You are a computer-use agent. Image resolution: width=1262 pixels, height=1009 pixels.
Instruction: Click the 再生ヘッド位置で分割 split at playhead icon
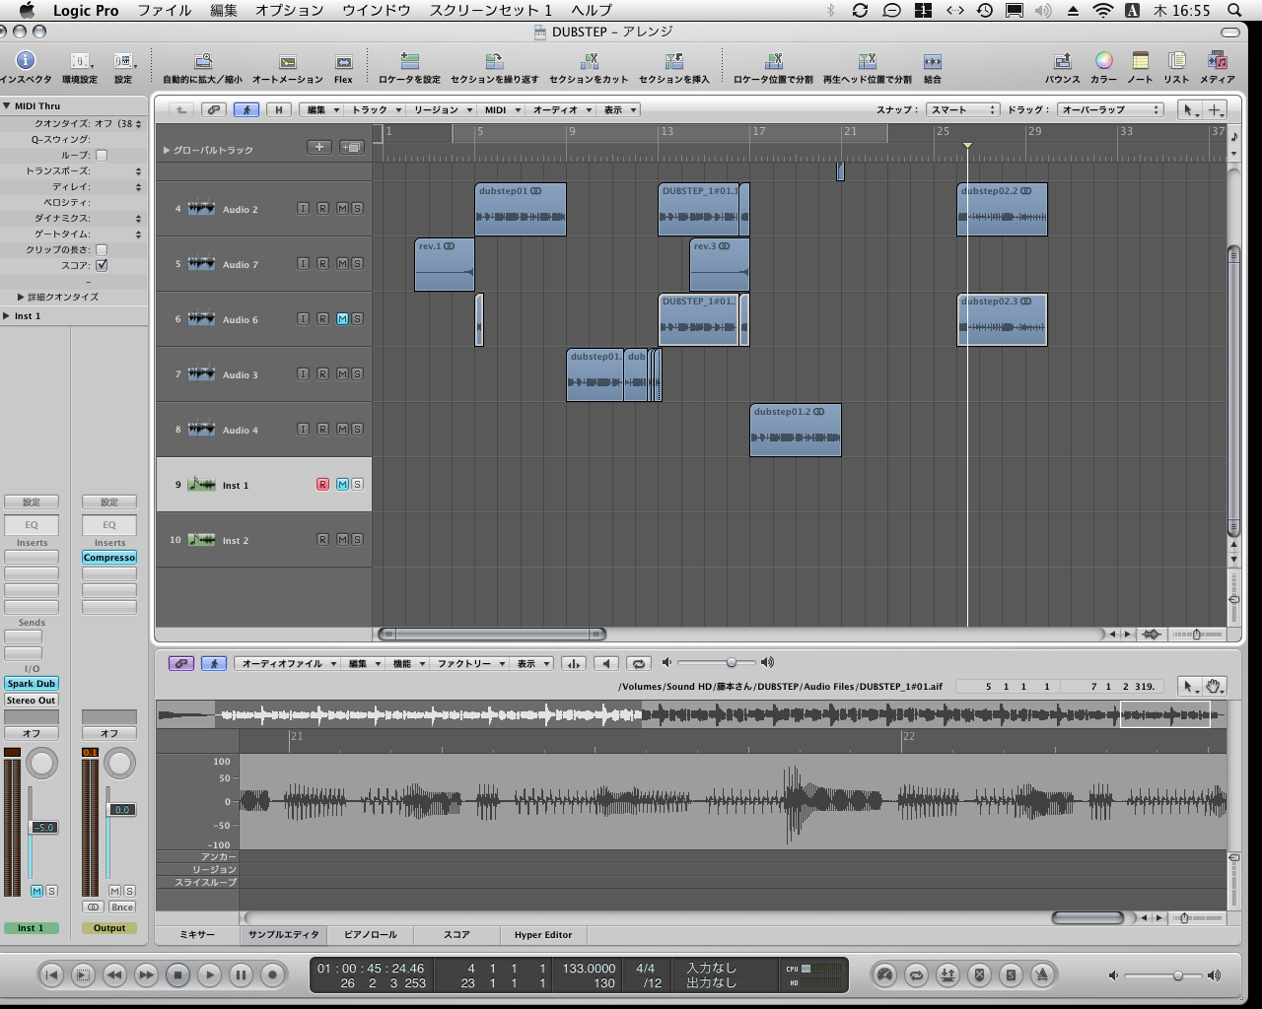click(x=868, y=61)
